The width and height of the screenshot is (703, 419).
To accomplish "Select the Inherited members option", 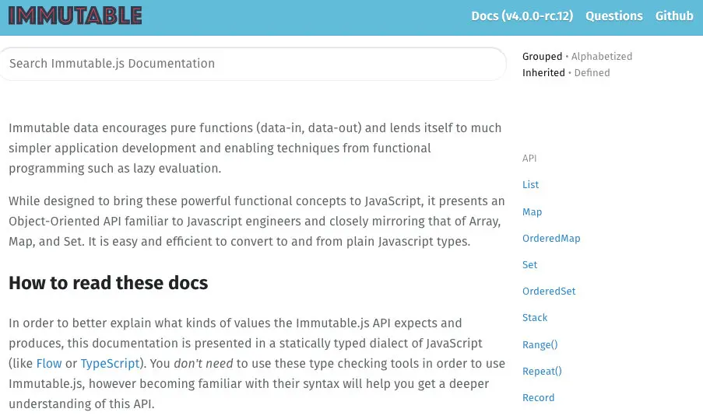I will (543, 72).
